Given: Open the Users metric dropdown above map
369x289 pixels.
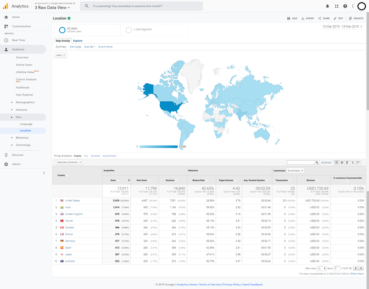Looking at the screenshot, I should point(61,55).
